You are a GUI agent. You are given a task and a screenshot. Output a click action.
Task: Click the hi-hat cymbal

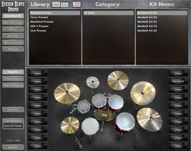(70, 125)
